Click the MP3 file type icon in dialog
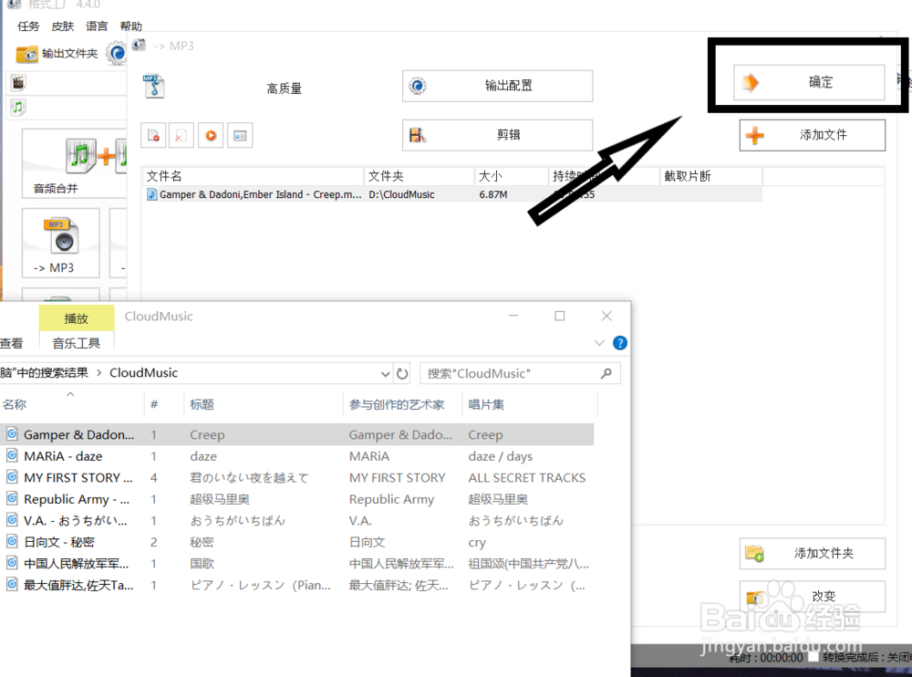This screenshot has height=677, width=912. (x=154, y=86)
